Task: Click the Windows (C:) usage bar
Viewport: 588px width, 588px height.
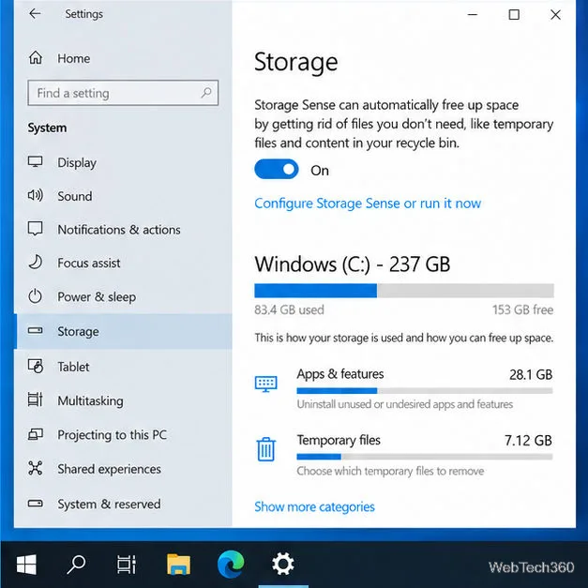Action: pyautogui.click(x=404, y=291)
